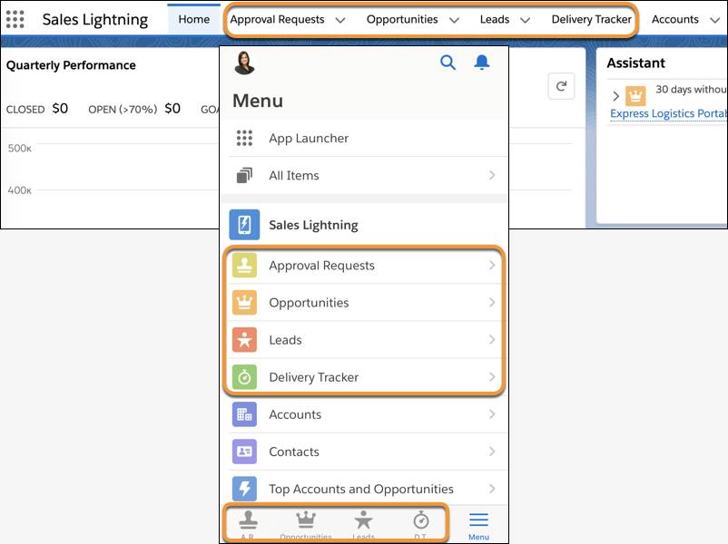Image resolution: width=728 pixels, height=544 pixels.
Task: Tap the Menu hamburger icon in bottom bar
Action: 478,520
